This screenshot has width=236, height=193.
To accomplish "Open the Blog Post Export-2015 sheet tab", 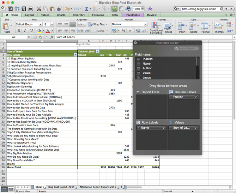I will pos(61,187).
